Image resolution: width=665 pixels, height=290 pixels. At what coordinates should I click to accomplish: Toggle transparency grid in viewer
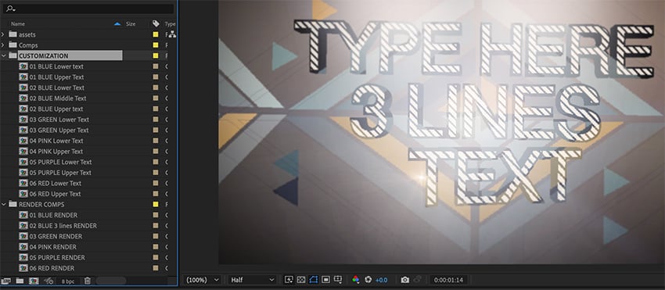click(301, 279)
